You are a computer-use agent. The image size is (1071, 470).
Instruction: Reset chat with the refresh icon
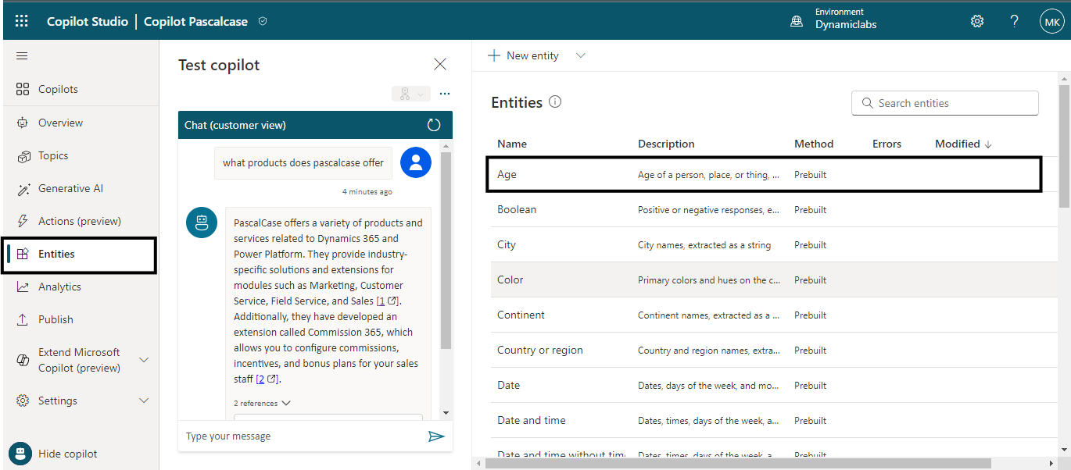click(434, 125)
